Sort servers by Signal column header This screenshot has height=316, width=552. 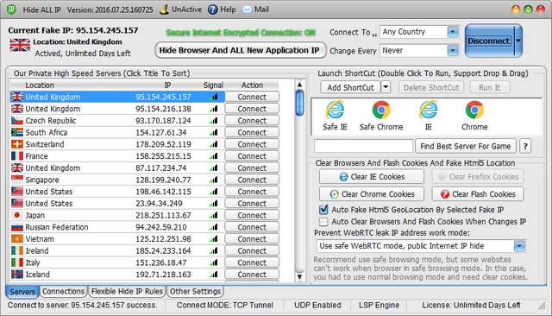point(213,85)
